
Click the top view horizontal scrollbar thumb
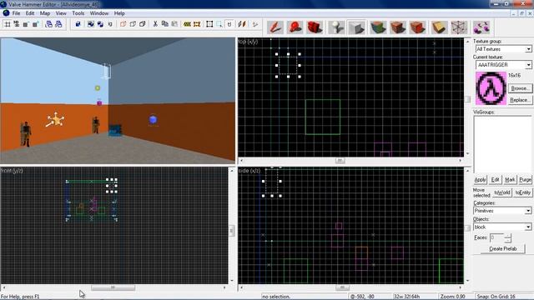(x=340, y=160)
